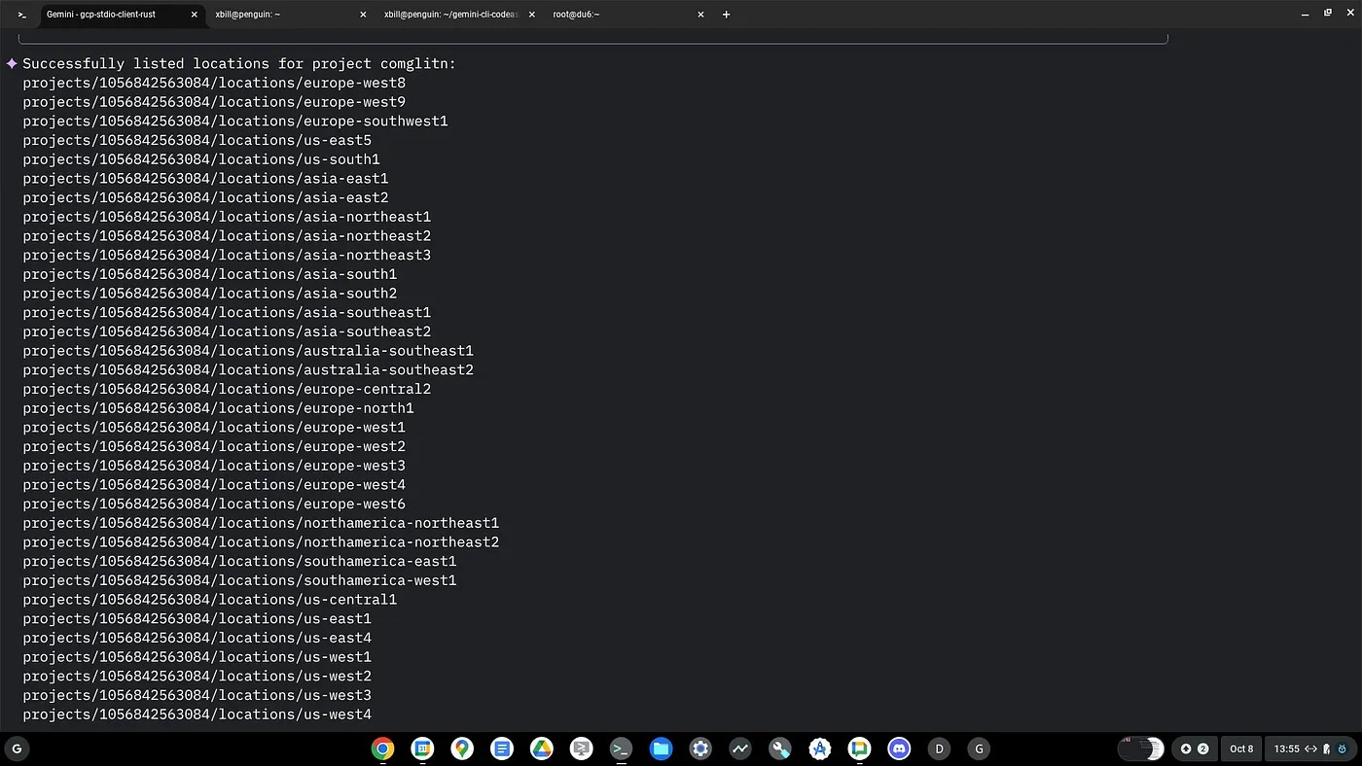Image resolution: width=1362 pixels, height=766 pixels.
Task: Open Google Docs from the shelf
Action: point(502,749)
